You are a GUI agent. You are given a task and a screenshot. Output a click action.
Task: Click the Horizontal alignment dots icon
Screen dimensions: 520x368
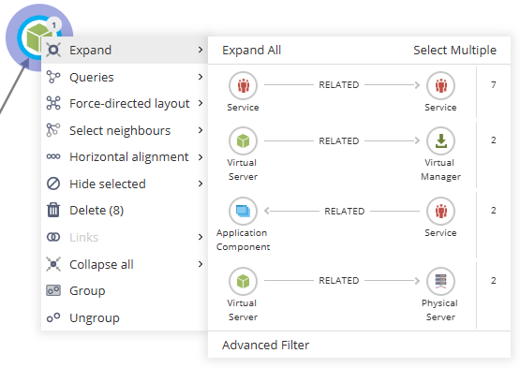[x=53, y=156]
